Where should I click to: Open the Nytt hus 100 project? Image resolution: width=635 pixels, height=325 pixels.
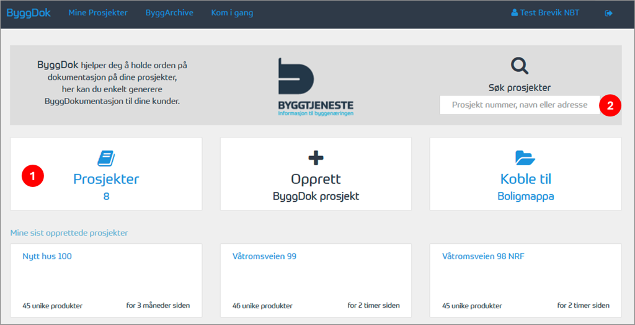point(47,256)
